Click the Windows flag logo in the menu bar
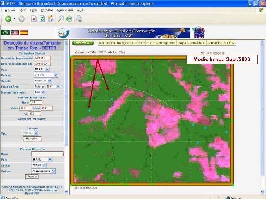 261,10
